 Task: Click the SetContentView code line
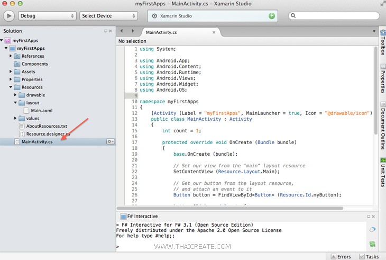pyautogui.click(x=226, y=172)
